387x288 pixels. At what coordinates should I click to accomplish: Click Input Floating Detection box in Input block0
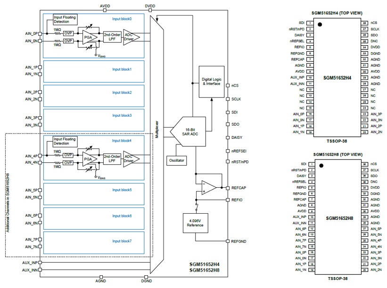click(x=65, y=19)
